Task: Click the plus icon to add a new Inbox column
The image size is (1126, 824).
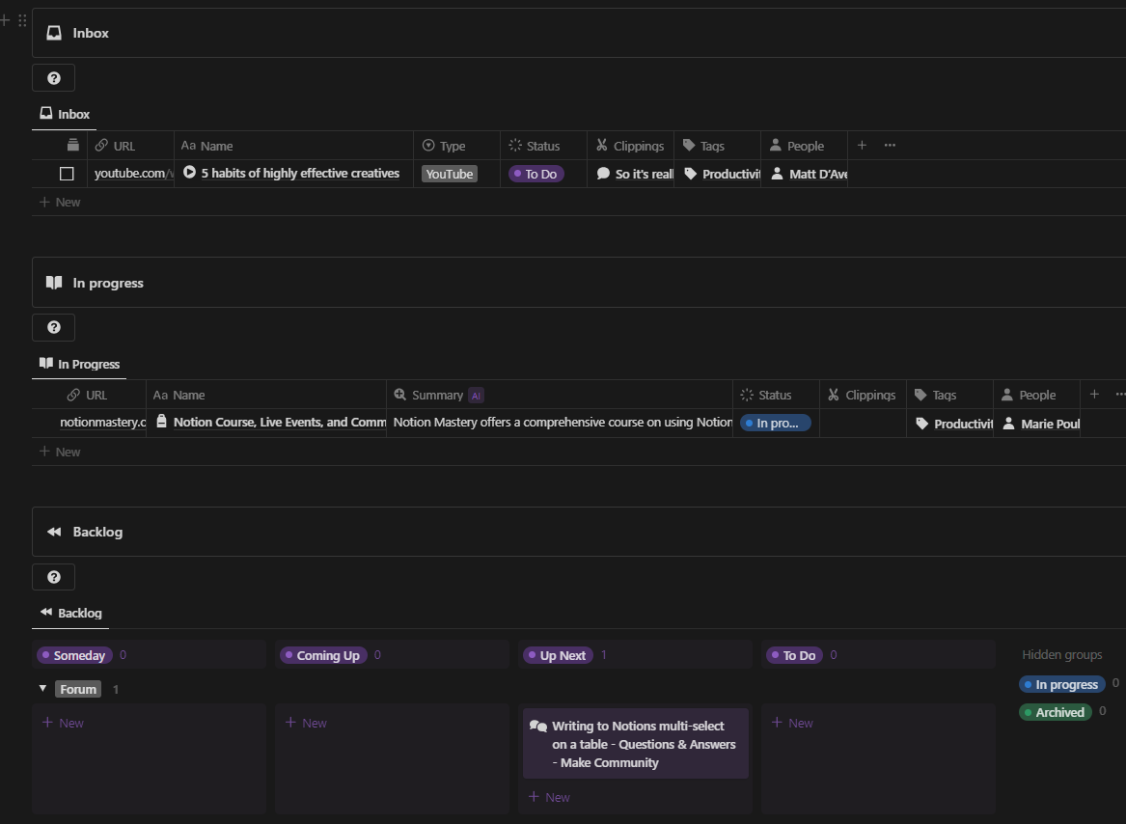Action: coord(862,145)
